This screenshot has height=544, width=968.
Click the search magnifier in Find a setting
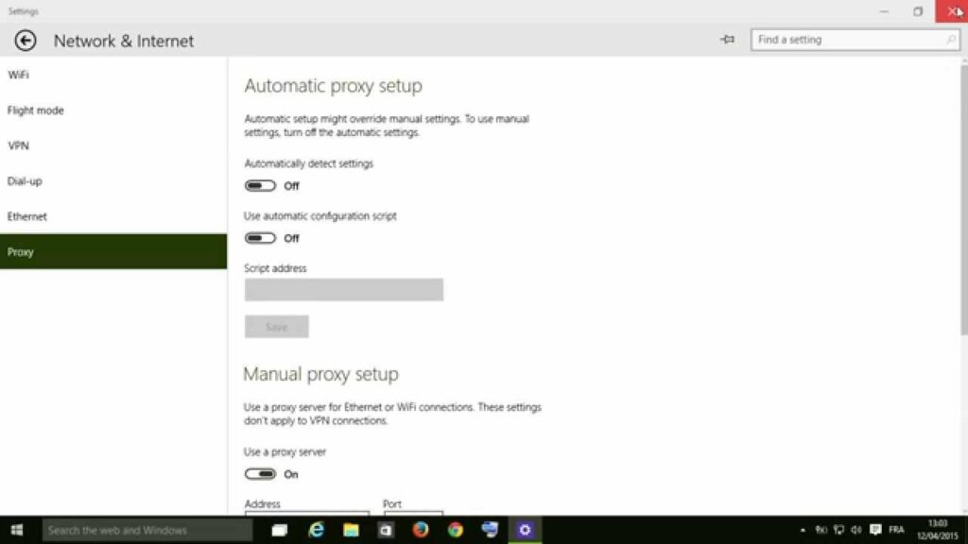click(x=952, y=40)
